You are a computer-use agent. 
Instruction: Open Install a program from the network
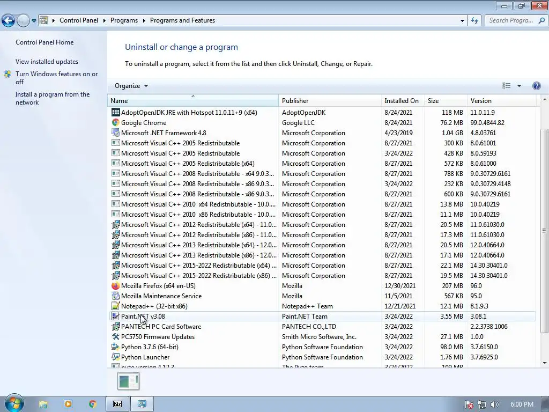tap(53, 99)
